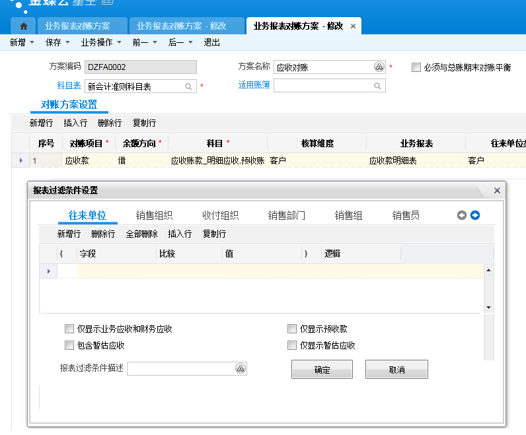Screen dimensions: 526x435
Task: Enable 必须与总账期末对账平衡 checkbox
Action: click(x=416, y=67)
